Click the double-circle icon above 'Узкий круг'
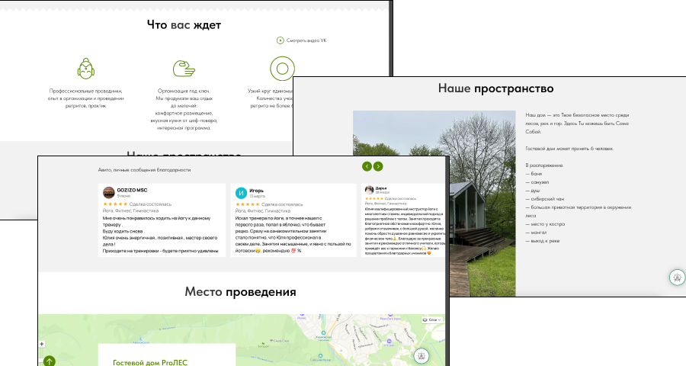This screenshot has width=686, height=366. pyautogui.click(x=282, y=69)
